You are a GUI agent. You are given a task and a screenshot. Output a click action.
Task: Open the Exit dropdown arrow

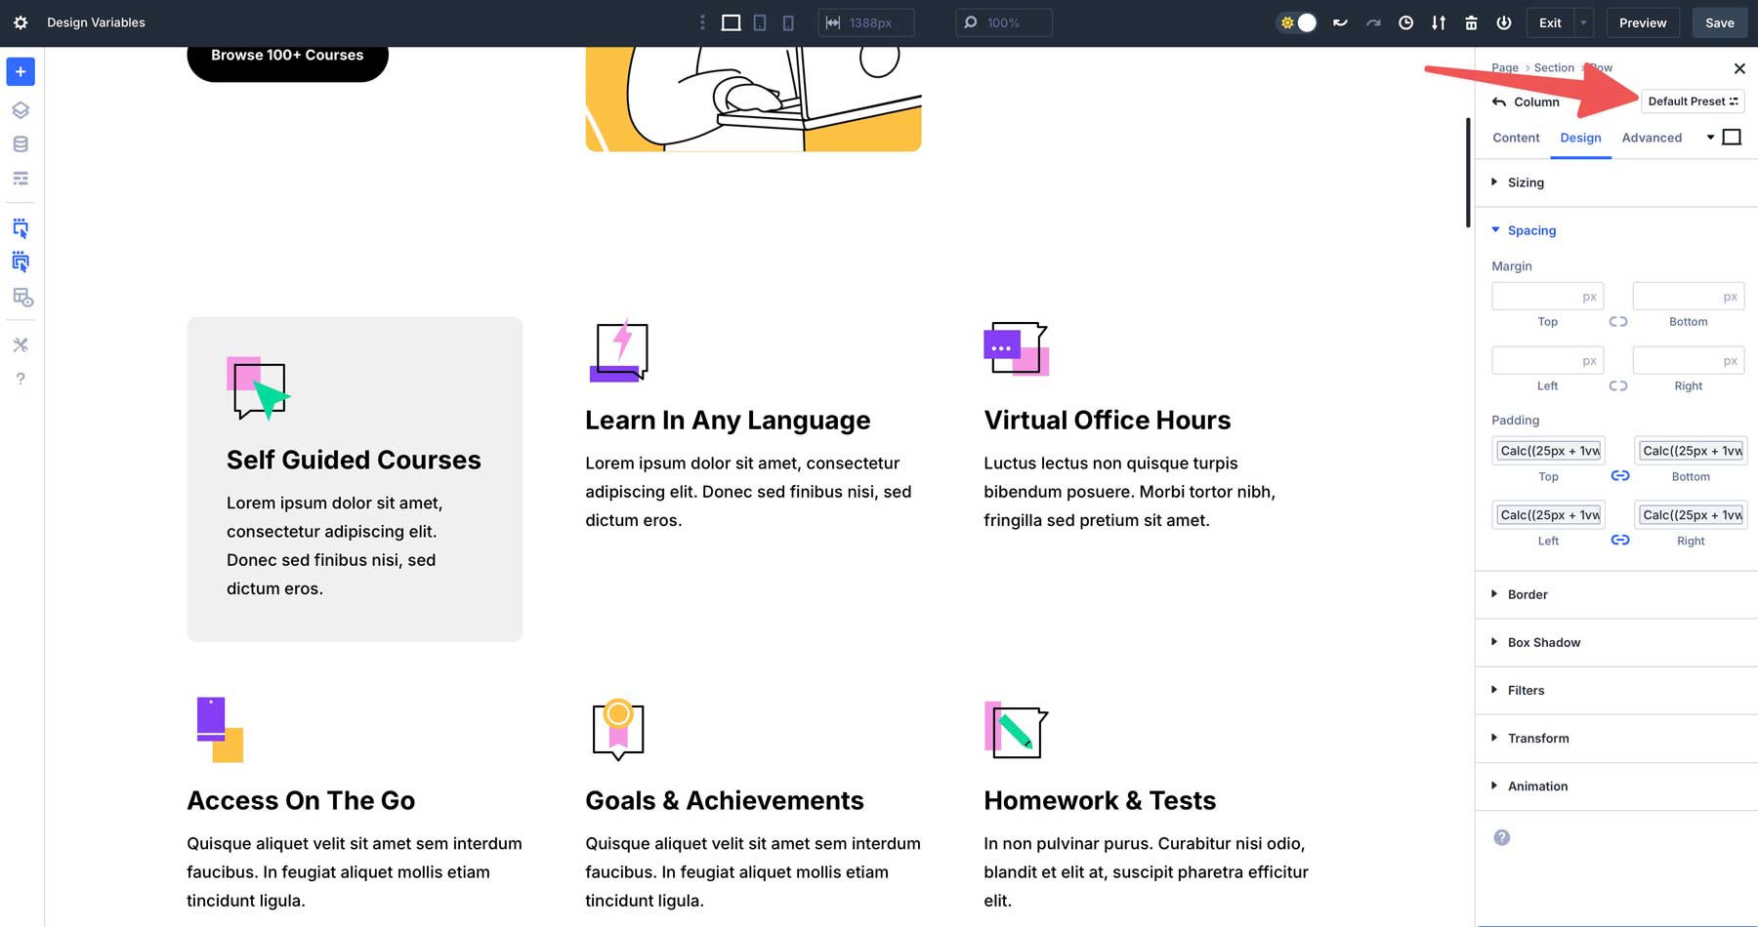click(x=1582, y=21)
